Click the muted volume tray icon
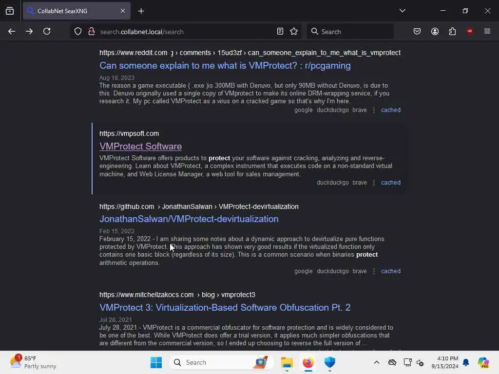Viewport: 499px width, 374px height. [x=420, y=362]
